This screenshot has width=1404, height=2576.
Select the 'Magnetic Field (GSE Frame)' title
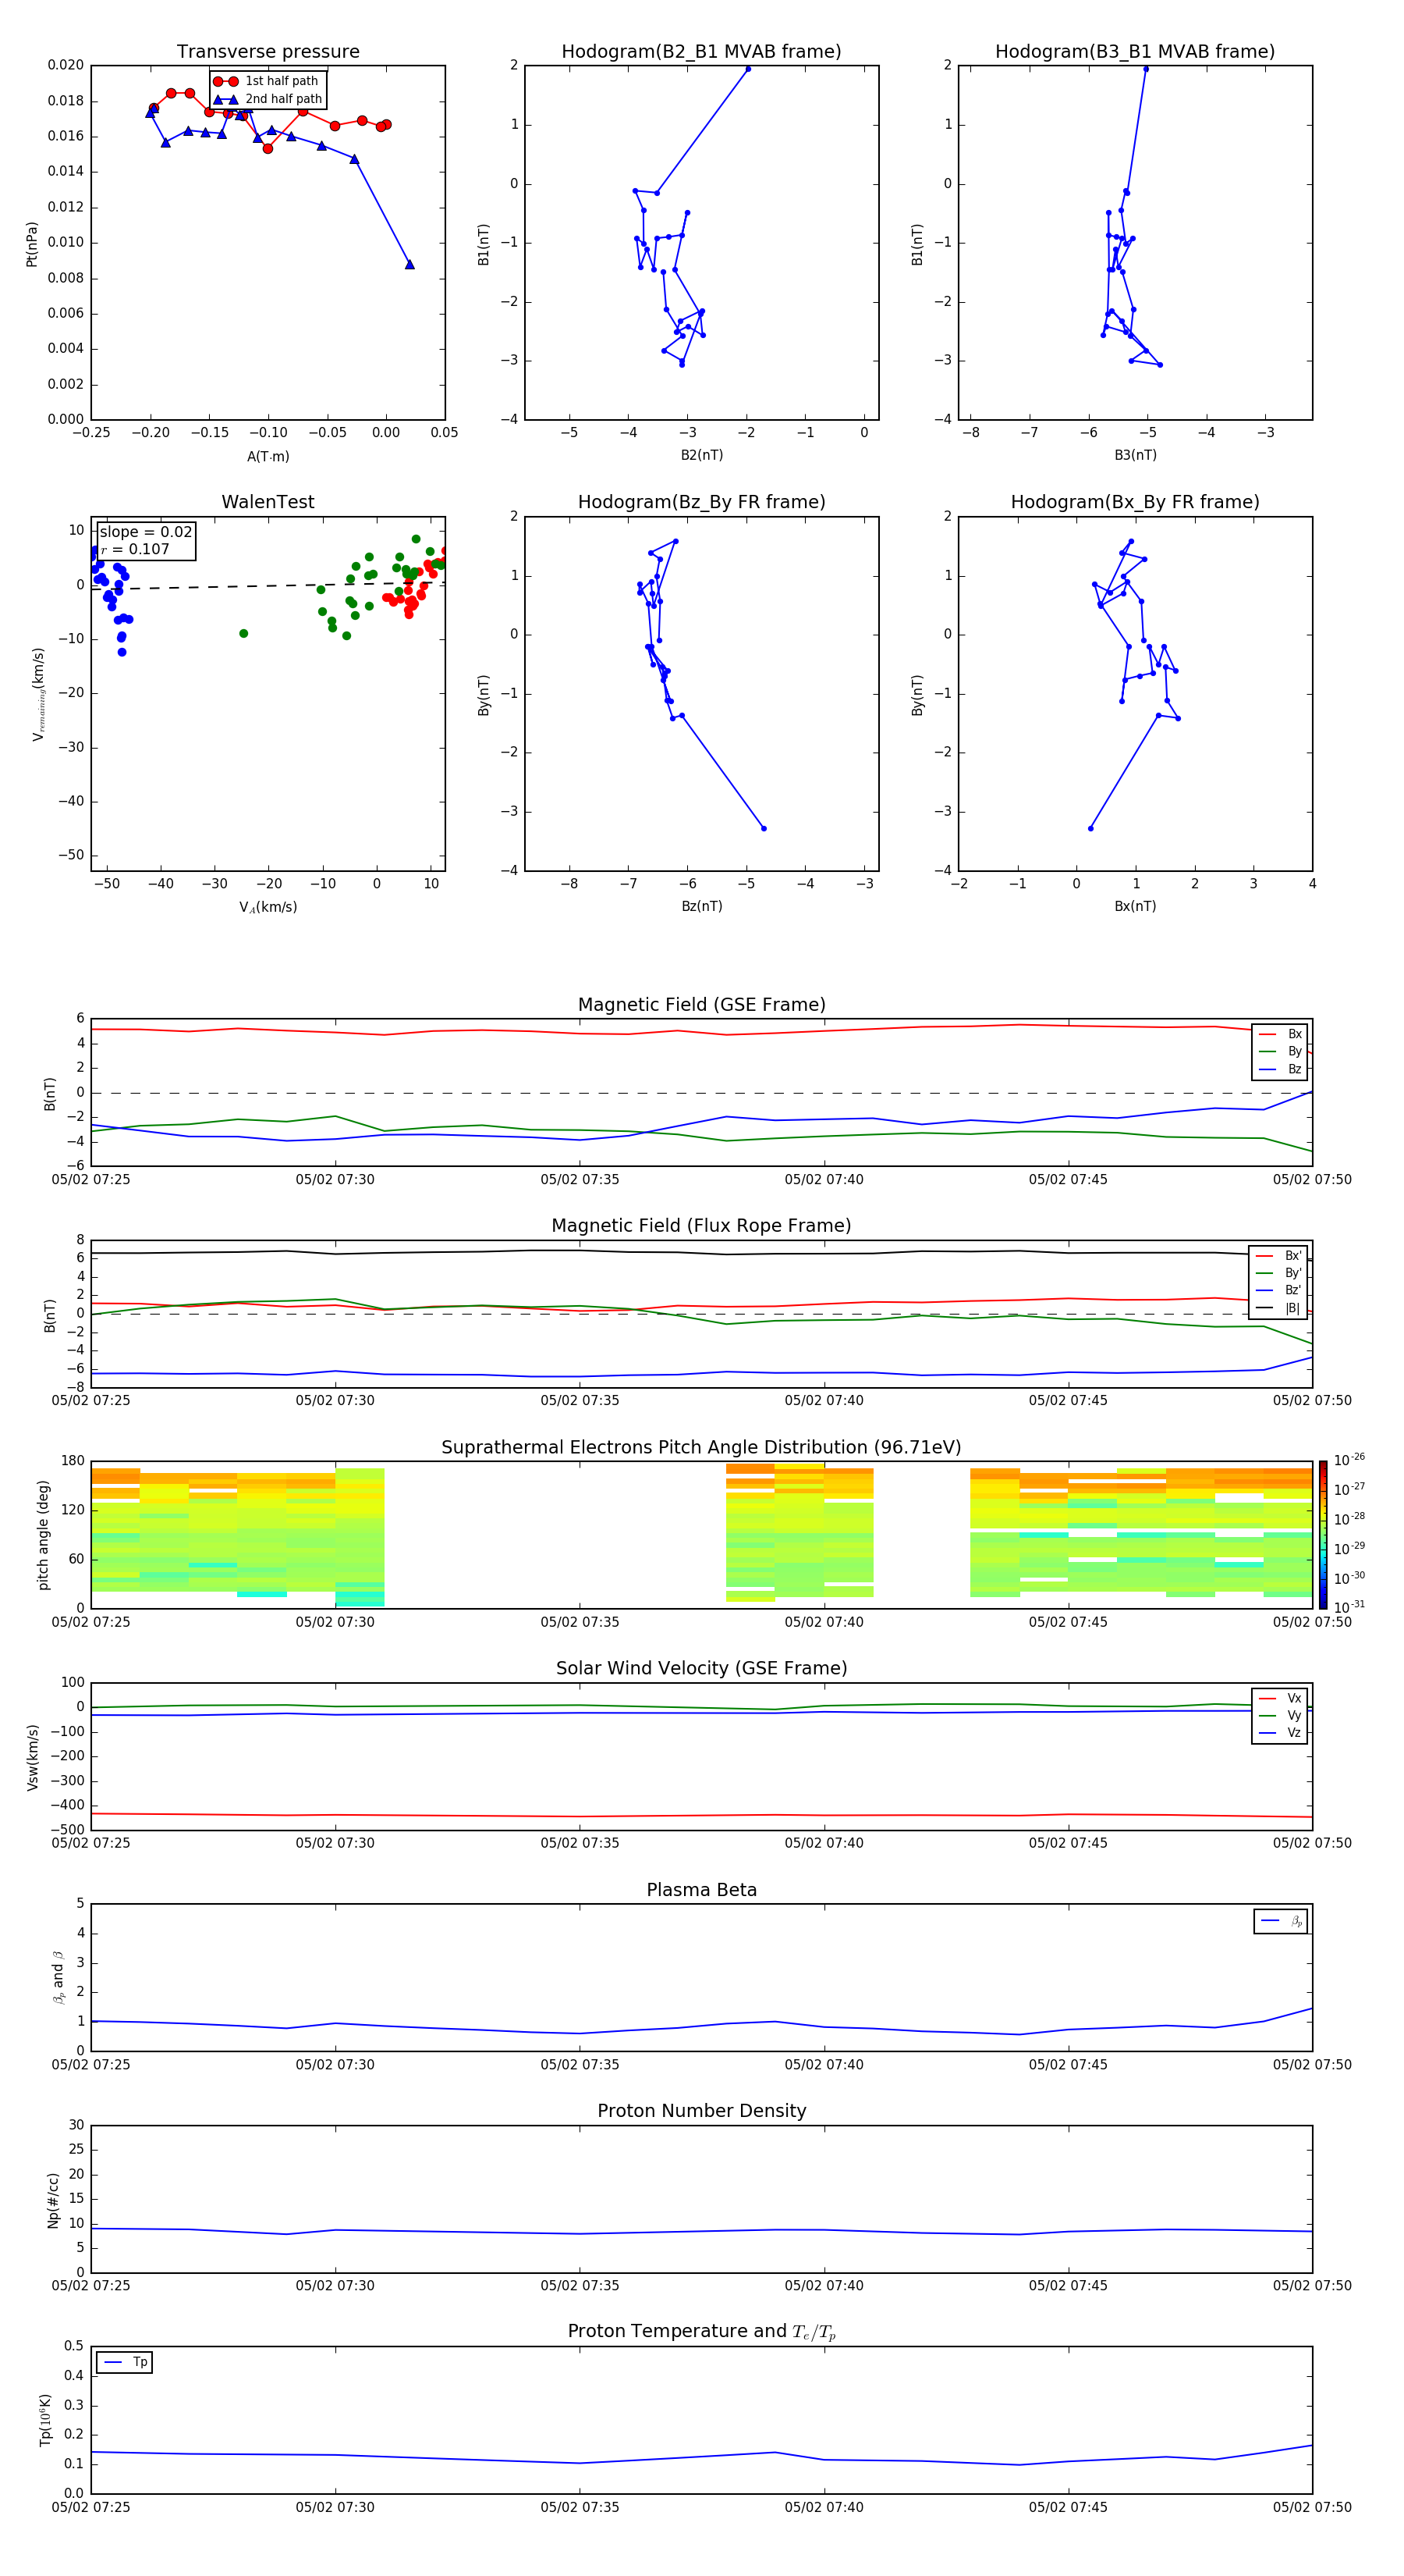(701, 1005)
